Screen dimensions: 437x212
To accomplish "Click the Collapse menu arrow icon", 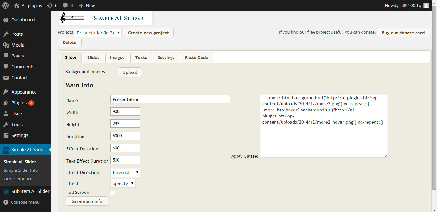I will [x=6, y=202].
